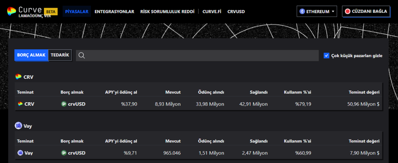Image resolution: width=398 pixels, height=163 pixels.
Task: Click the Vay collateral token icon in row
Action: tap(20, 153)
